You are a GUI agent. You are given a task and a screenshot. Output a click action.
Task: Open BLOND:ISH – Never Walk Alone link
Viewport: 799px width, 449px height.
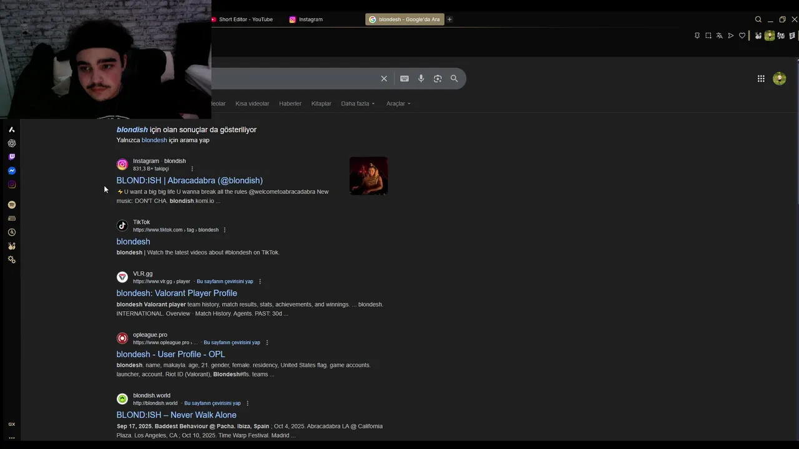point(177,415)
